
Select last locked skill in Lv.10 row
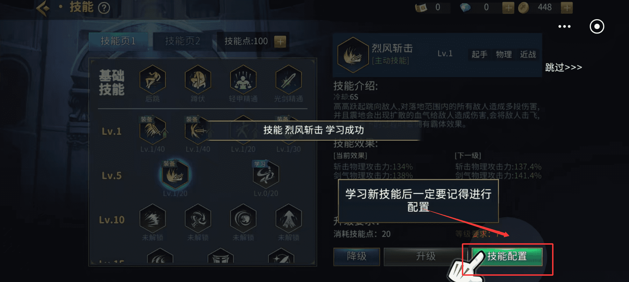288,218
